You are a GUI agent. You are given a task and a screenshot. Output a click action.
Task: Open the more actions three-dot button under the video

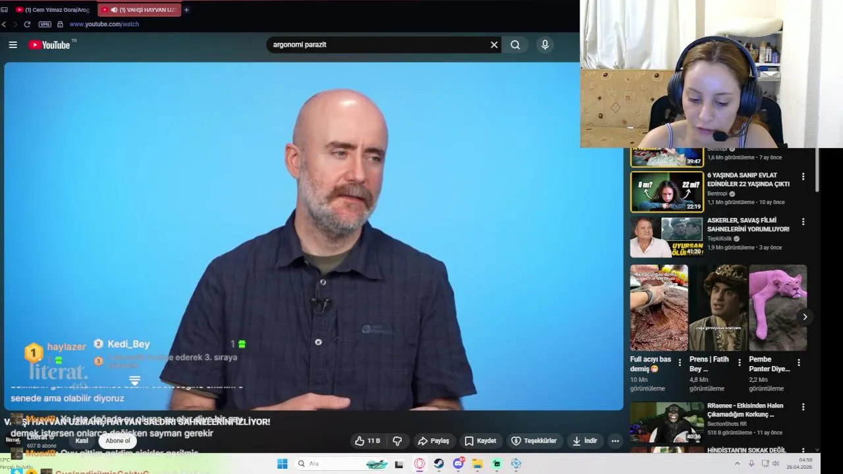(615, 441)
